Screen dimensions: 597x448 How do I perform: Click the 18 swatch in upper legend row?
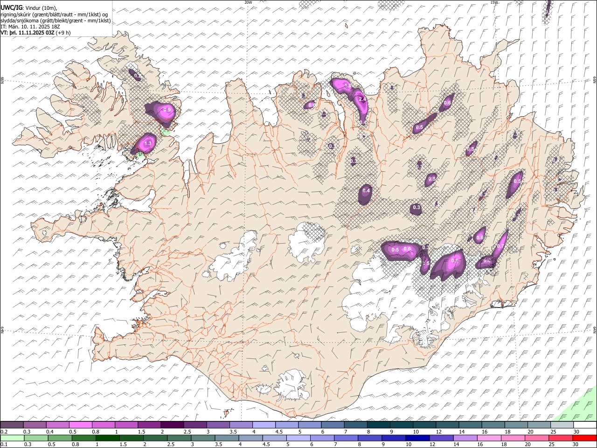click(516, 425)
